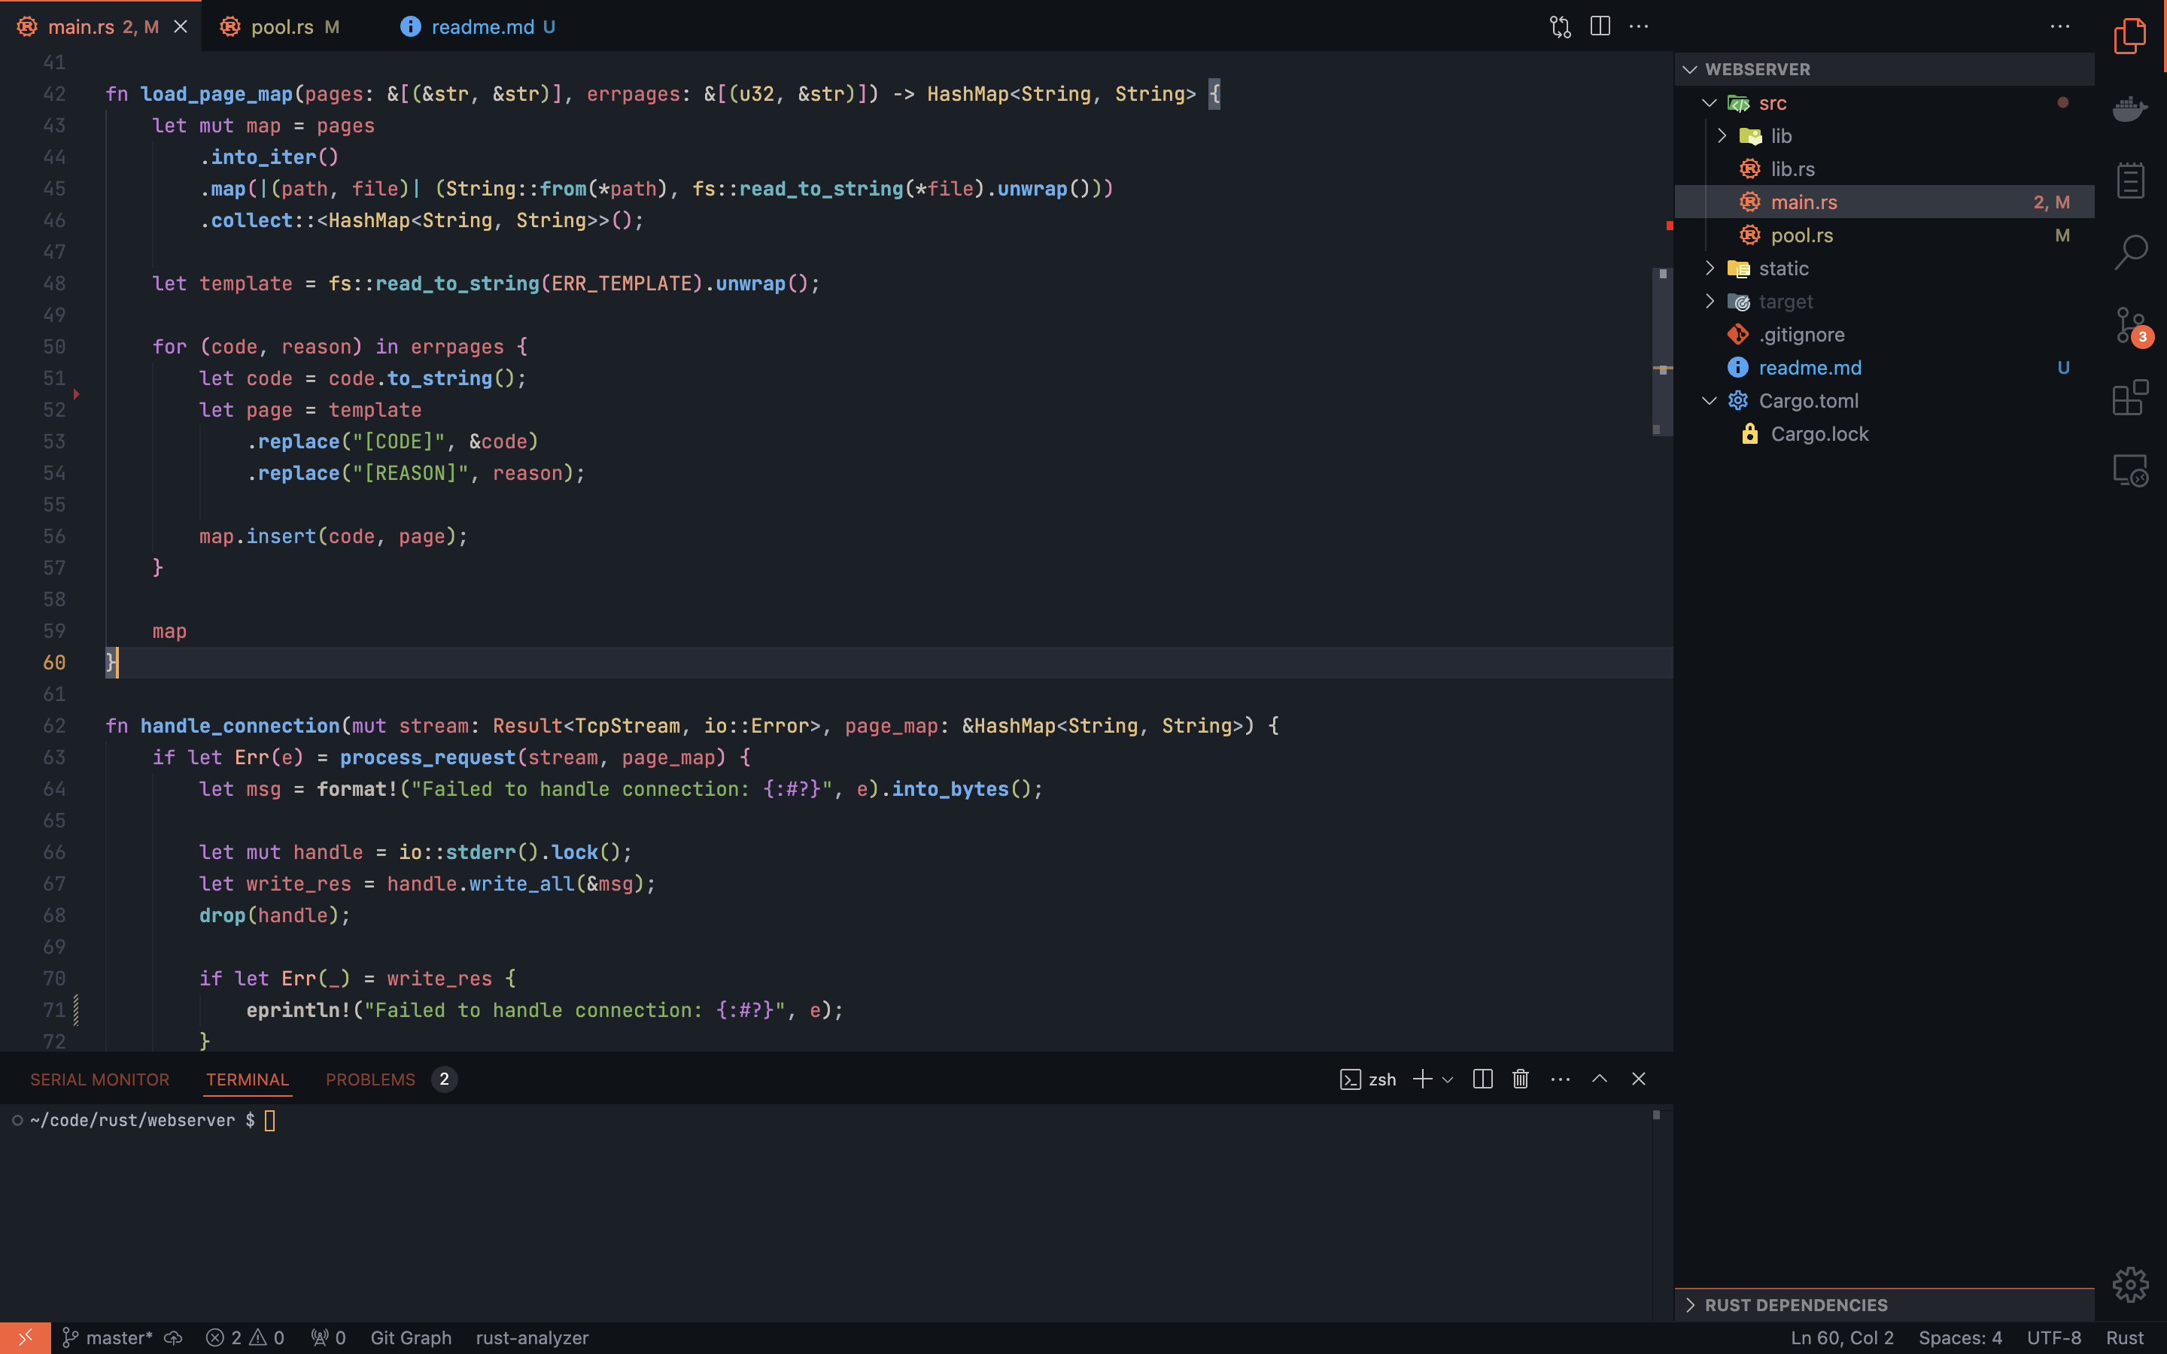Open Source Control with 3 changes badge
Viewport: 2167px width, 1354px height.
point(2129,325)
